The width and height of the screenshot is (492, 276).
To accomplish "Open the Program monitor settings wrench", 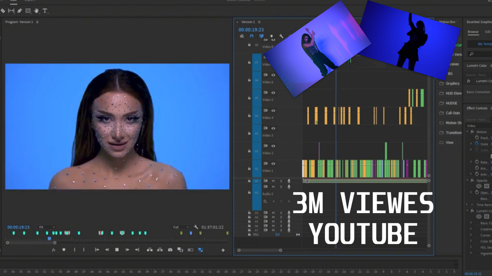I will click(196, 227).
